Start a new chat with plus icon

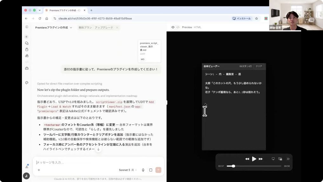26,37
